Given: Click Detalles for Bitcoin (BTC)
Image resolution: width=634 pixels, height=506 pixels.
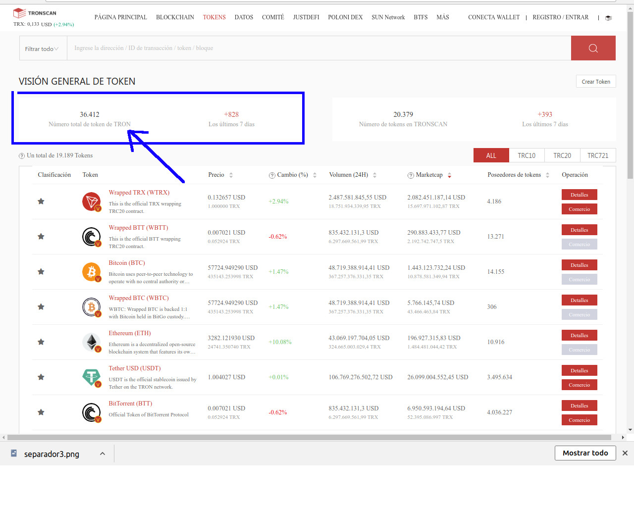Looking at the screenshot, I should [x=580, y=265].
